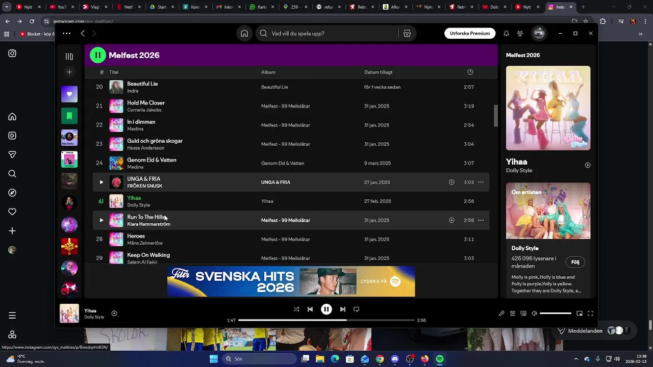This screenshot has width=653, height=367.
Task: Open more options for Run To The Hills
Action: pyautogui.click(x=481, y=220)
